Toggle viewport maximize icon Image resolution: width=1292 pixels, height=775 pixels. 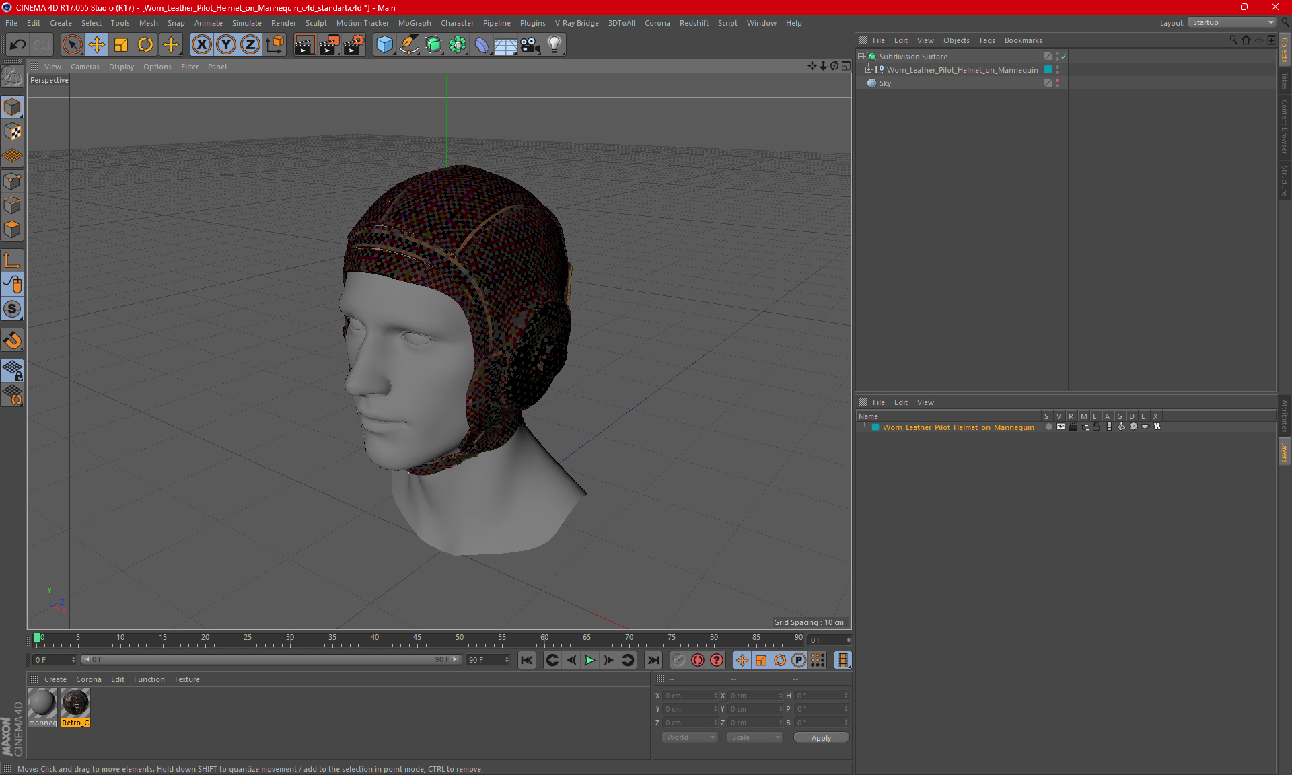tap(846, 66)
